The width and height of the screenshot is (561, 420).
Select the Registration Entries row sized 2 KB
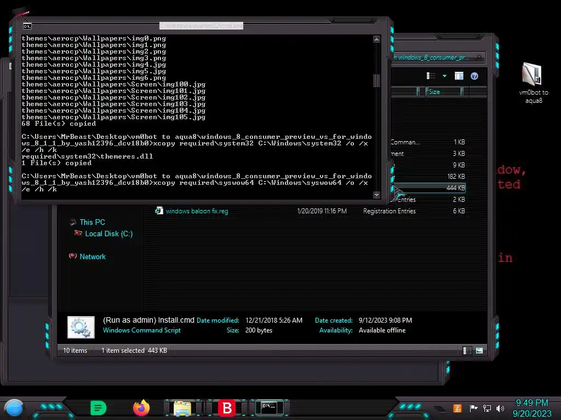coord(429,200)
